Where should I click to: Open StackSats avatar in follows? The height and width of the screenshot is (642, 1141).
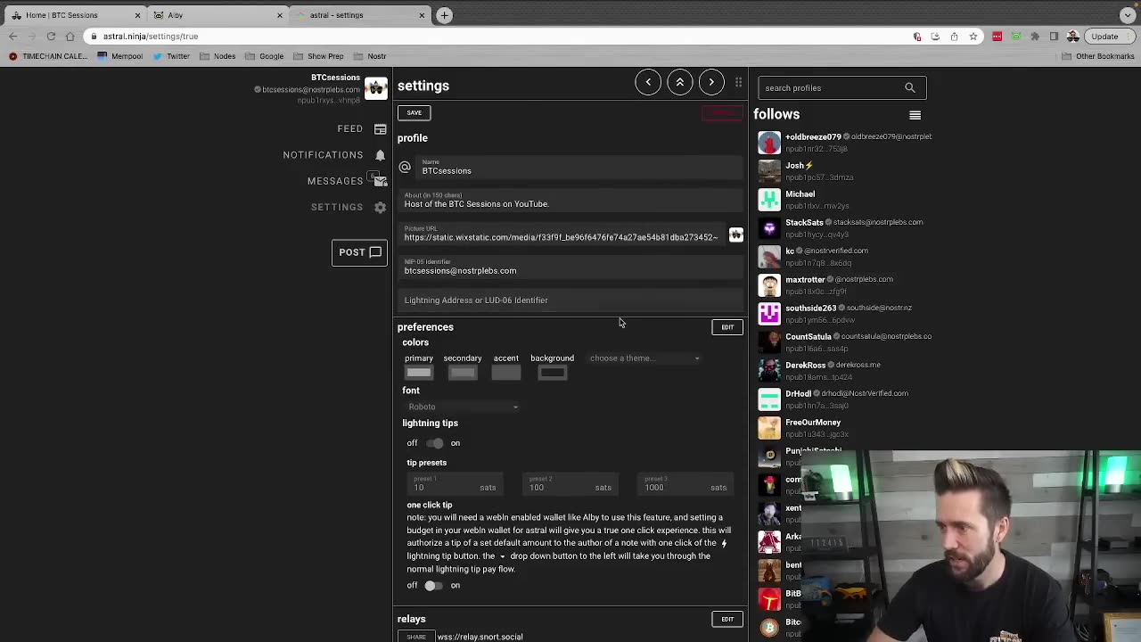768,228
